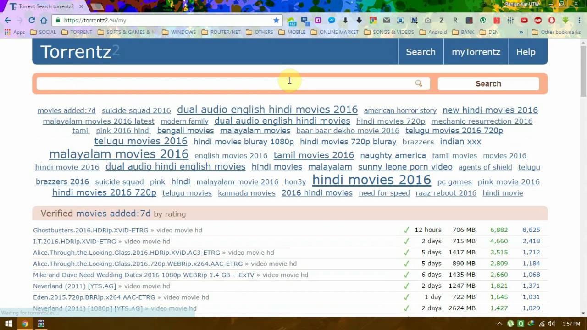Open a new tab with the tab-strip button
Viewport: 587px width, 330px height.
(97, 6)
